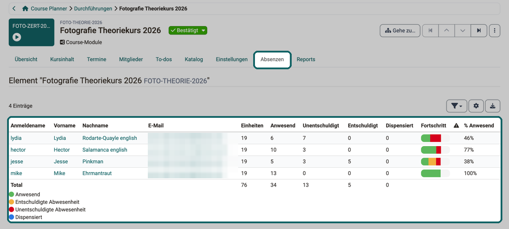Open Ehrmantraut last name link
The height and width of the screenshot is (229, 509).
[x=97, y=173]
